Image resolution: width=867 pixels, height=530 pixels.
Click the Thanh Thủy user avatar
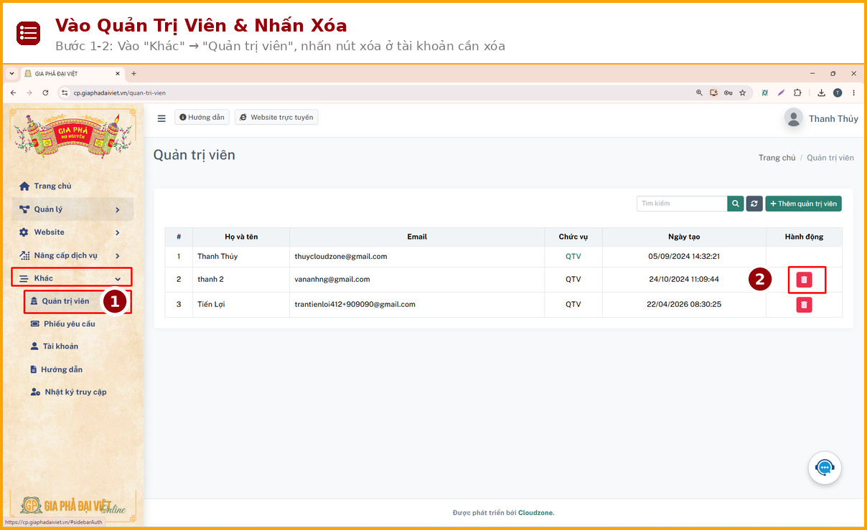coord(793,118)
